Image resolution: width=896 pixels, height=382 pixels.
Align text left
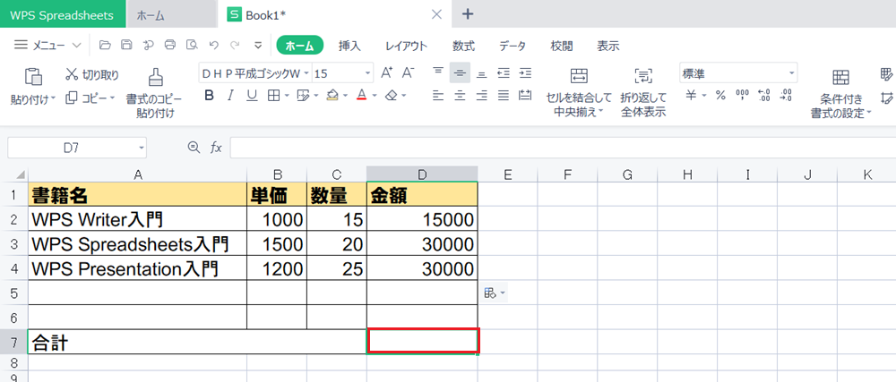coord(438,95)
